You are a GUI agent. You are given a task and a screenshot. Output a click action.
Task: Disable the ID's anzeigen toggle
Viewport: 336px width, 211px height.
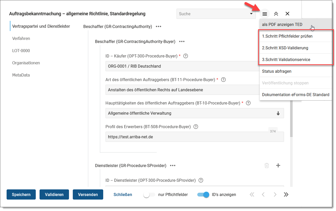203,195
